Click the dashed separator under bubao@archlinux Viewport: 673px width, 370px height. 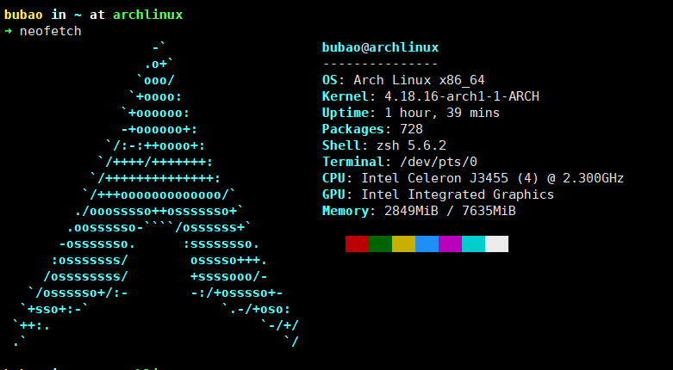point(380,64)
